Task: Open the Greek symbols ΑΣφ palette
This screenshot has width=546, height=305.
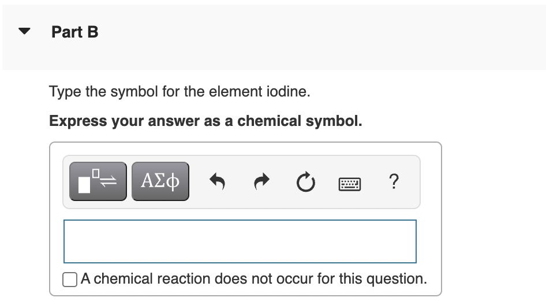Action: [160, 181]
